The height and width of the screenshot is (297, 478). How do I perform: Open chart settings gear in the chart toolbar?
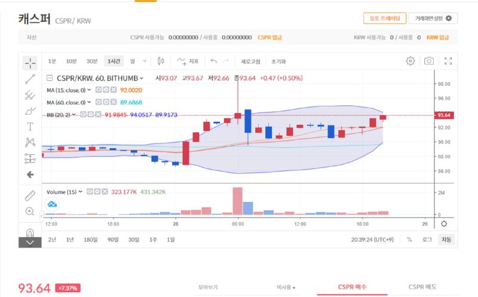(410, 61)
